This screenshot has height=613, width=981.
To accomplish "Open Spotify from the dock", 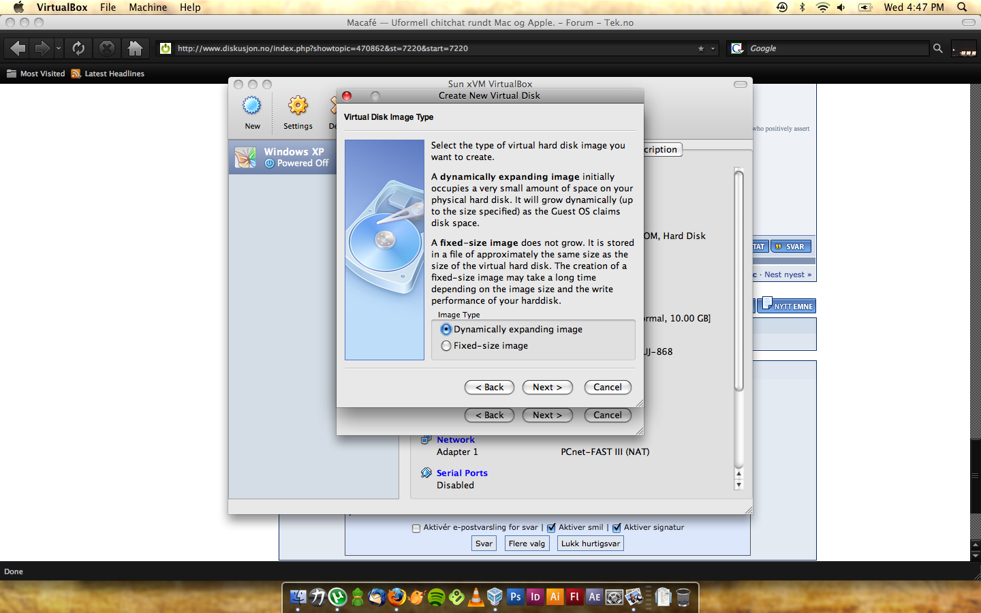I will pos(437,597).
